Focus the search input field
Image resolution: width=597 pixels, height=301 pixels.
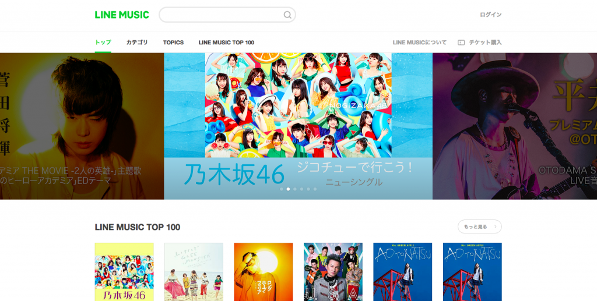click(222, 15)
